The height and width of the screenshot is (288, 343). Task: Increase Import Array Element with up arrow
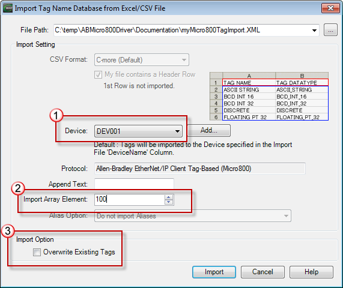tap(168, 197)
